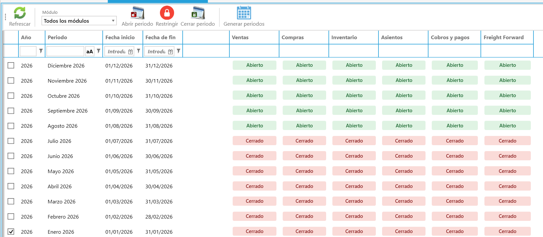Open the Fecha de fin calendar picker

[x=170, y=52]
